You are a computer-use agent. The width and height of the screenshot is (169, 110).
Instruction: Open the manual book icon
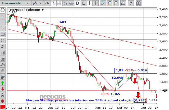click(139, 3)
